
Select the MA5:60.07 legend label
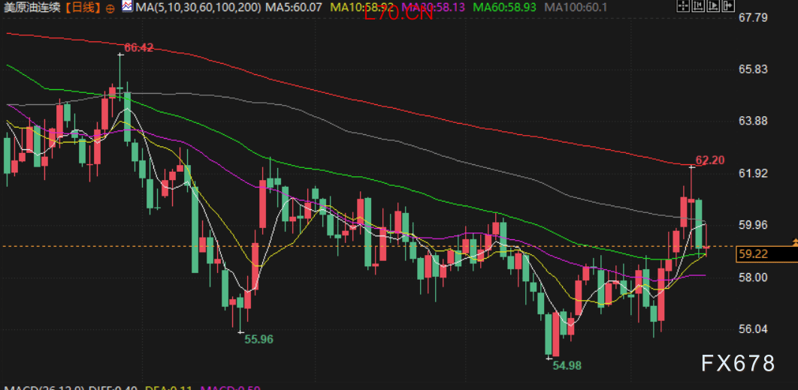tap(295, 7)
